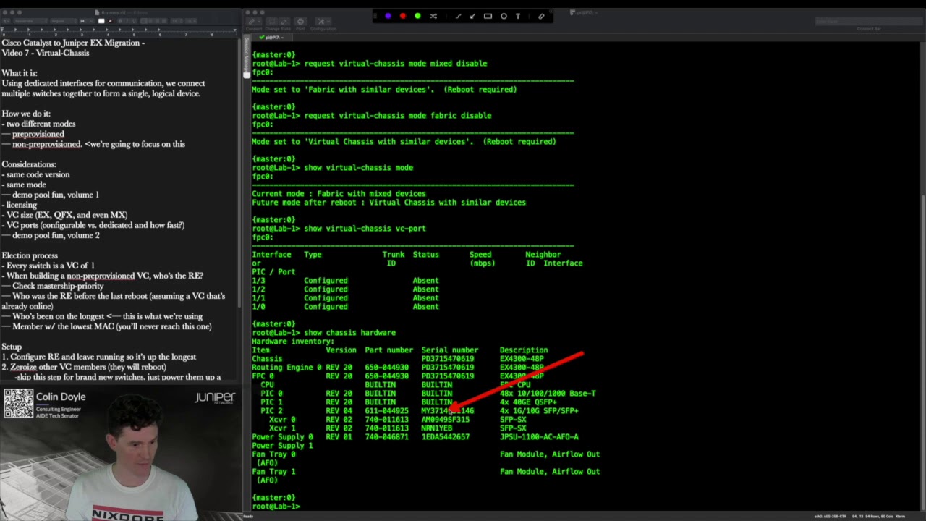
Task: Select the green annotation color
Action: 417,16
